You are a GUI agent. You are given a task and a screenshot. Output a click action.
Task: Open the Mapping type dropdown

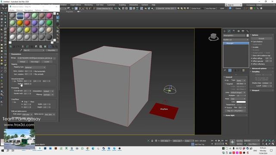click(x=35, y=68)
